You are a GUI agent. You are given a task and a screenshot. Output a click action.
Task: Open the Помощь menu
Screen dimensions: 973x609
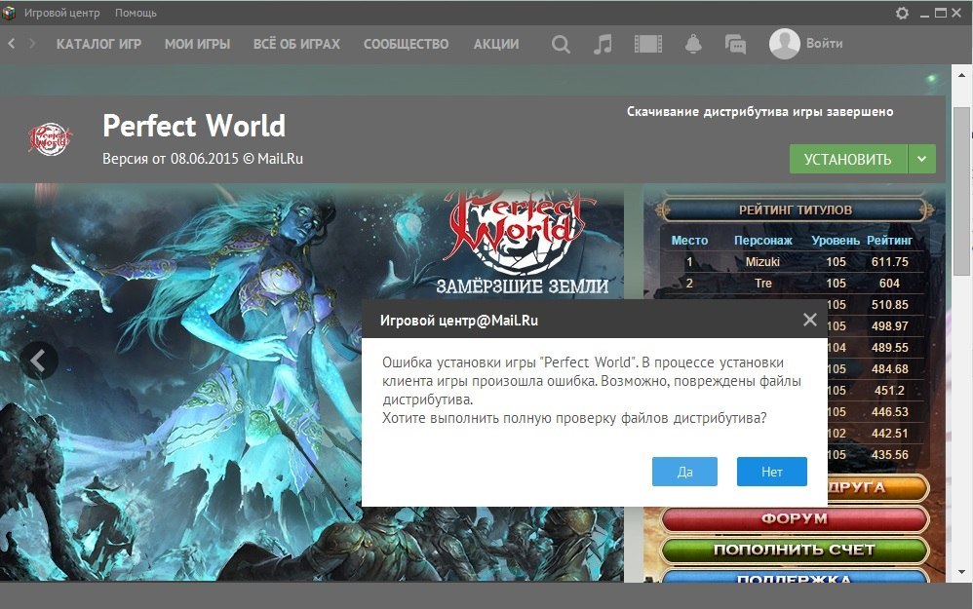coord(136,13)
